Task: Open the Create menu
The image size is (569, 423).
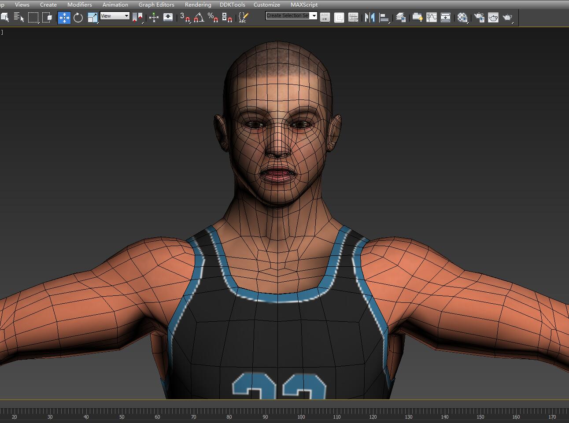Action: click(48, 4)
